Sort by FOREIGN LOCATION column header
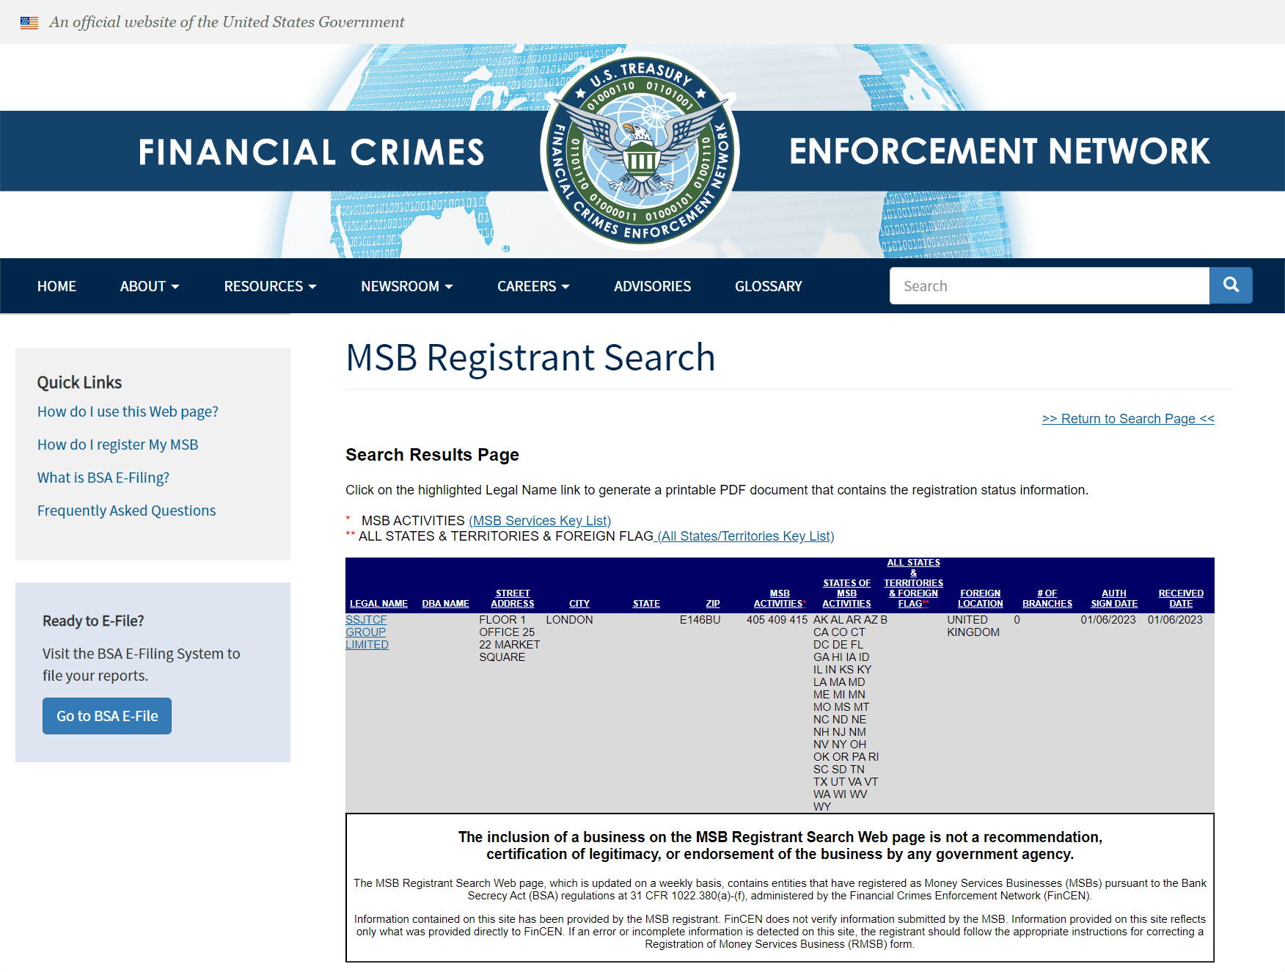Screen dimensions: 1285x972 [x=980, y=599]
